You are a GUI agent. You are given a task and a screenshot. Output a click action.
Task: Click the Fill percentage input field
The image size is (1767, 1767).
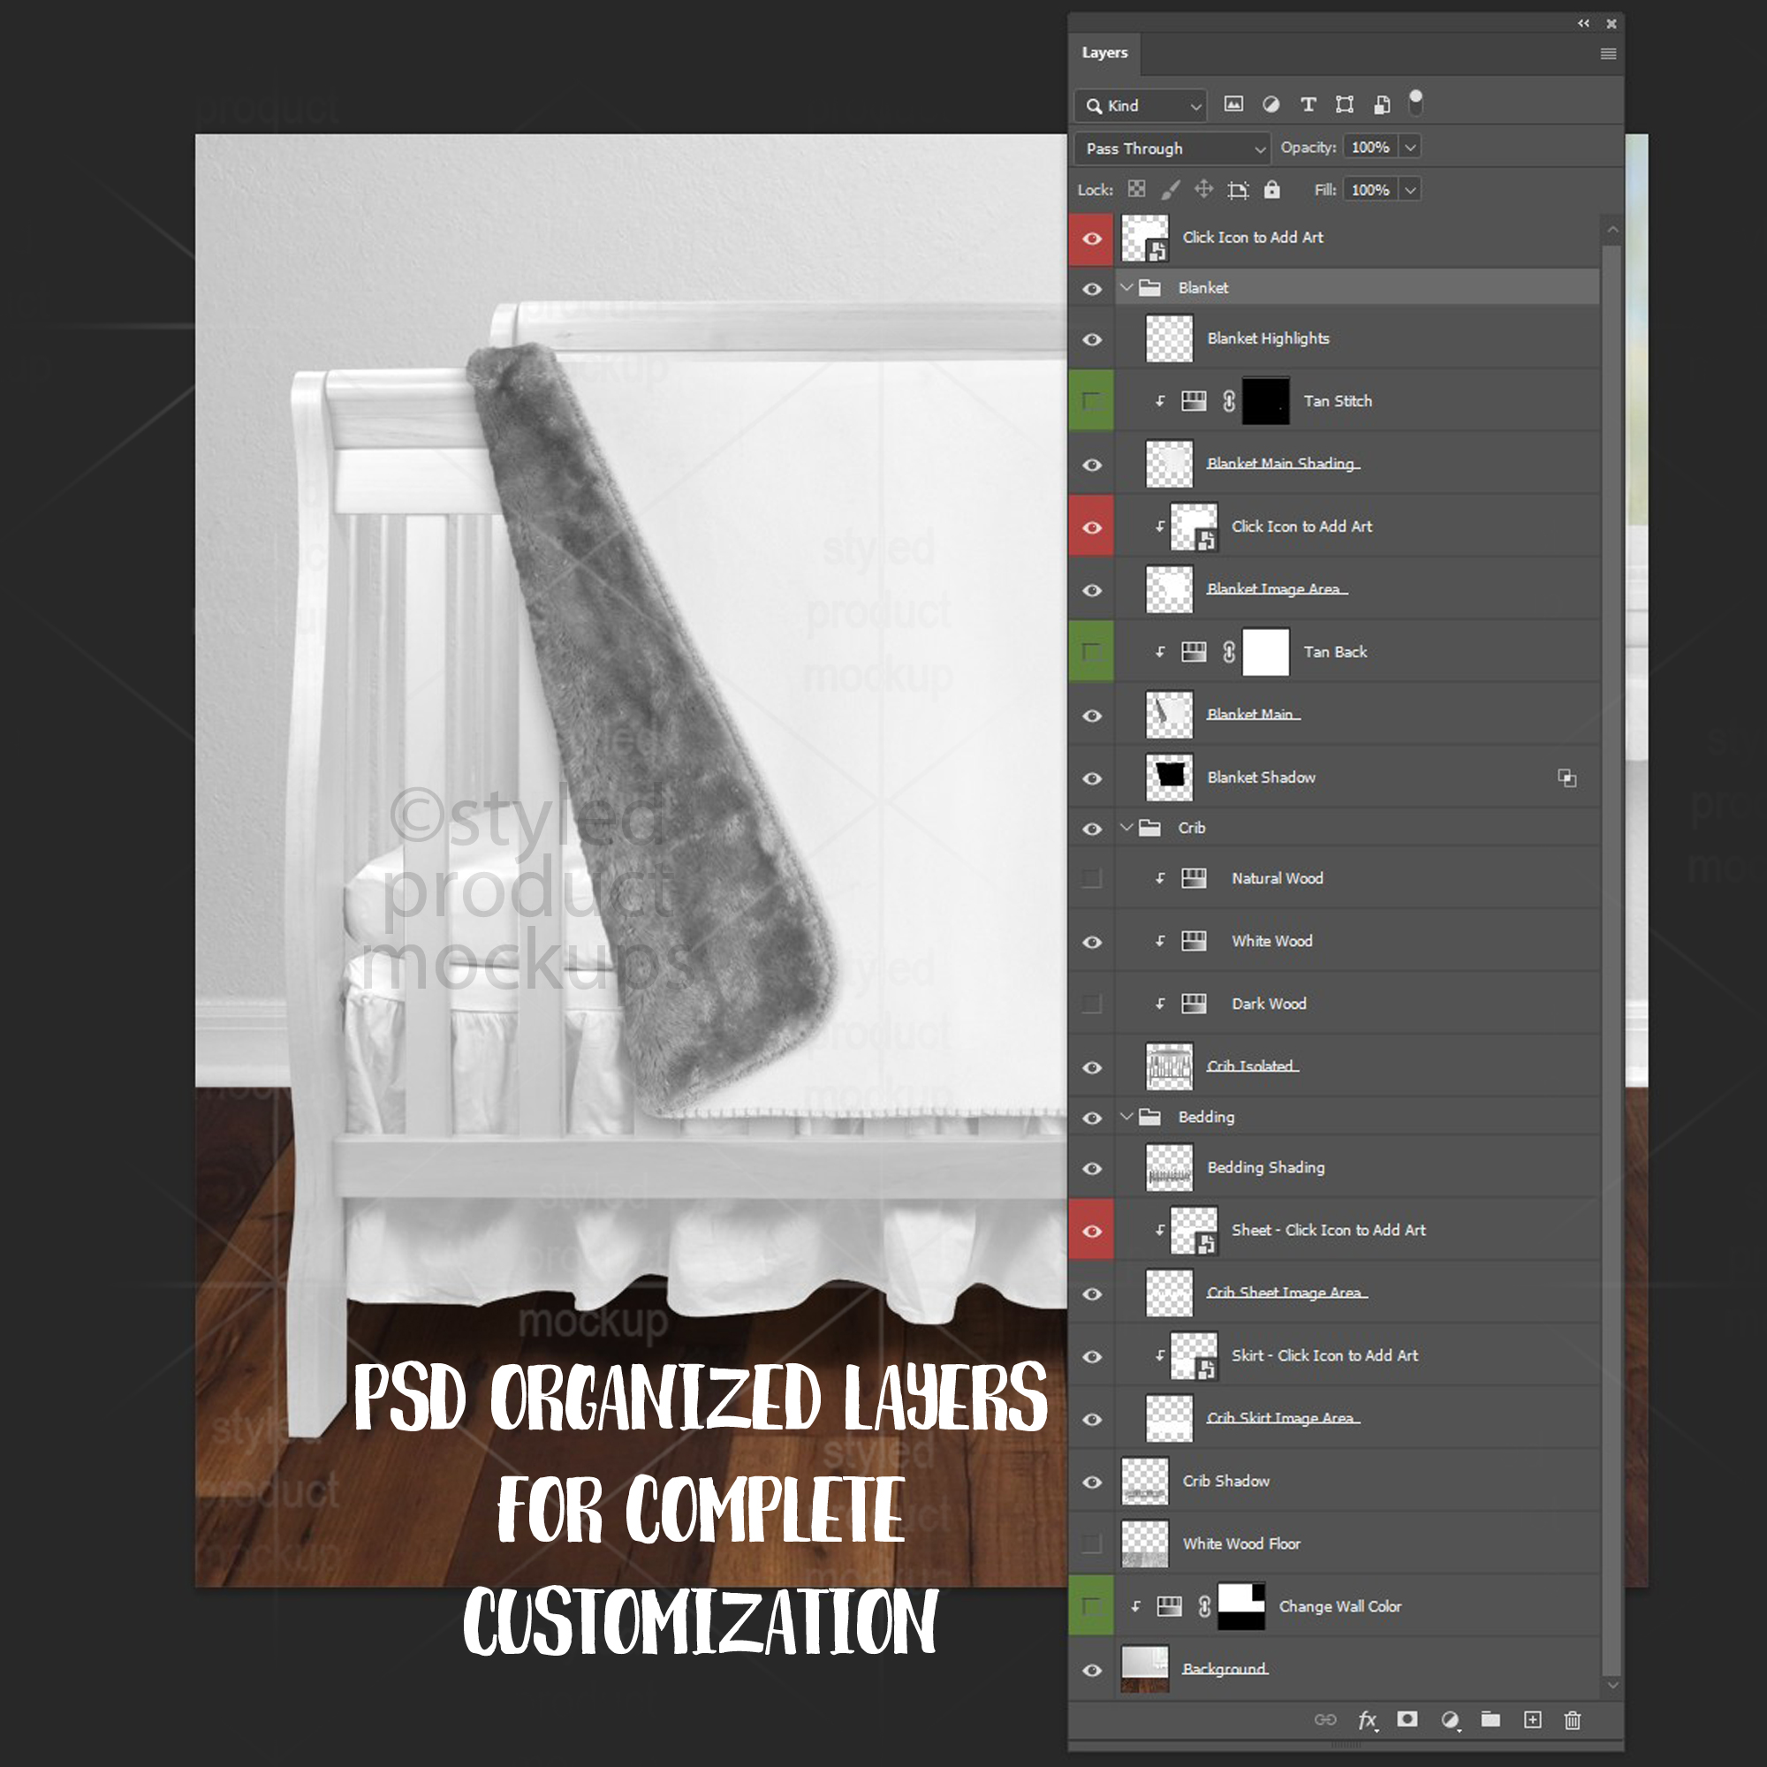tap(1369, 190)
